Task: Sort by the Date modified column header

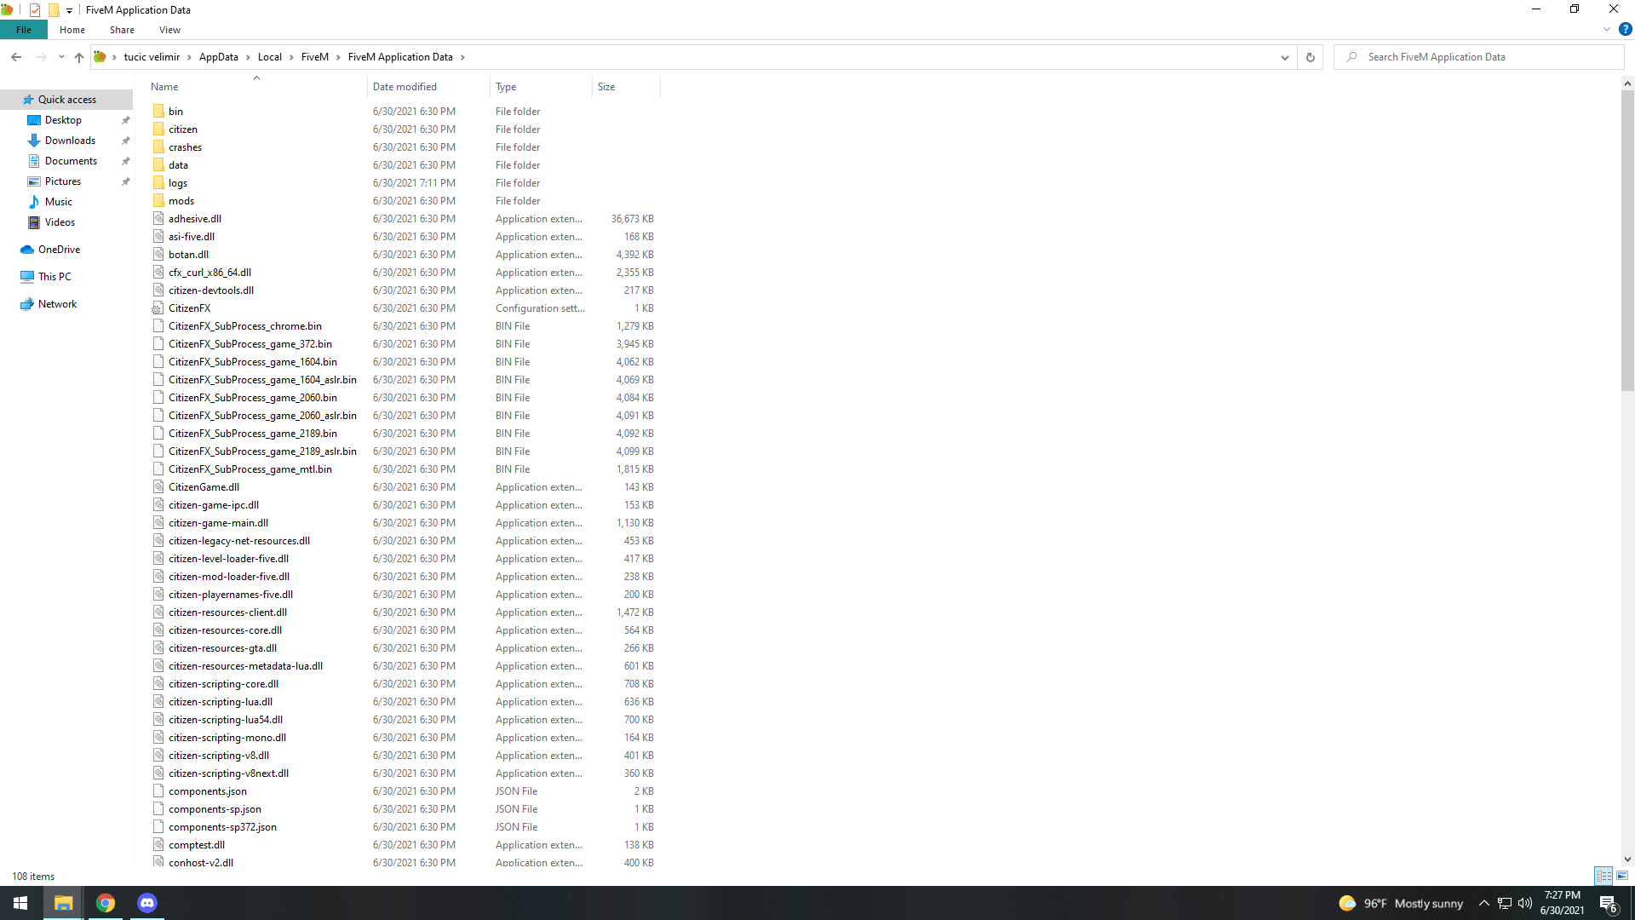Action: (429, 87)
